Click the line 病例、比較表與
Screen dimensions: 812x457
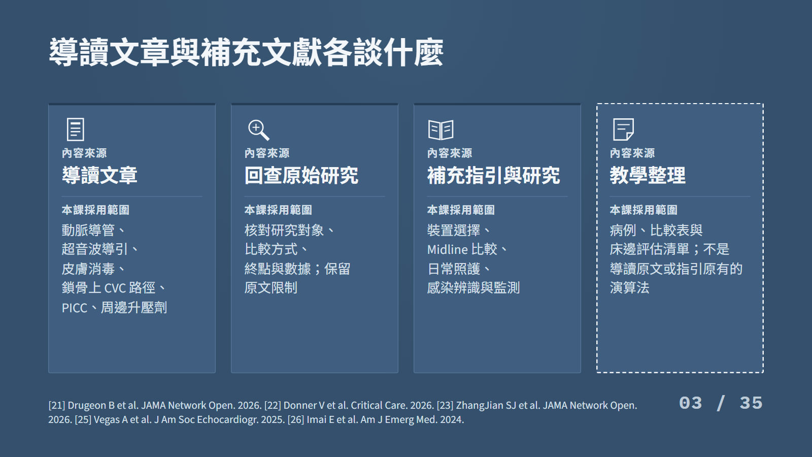(656, 231)
